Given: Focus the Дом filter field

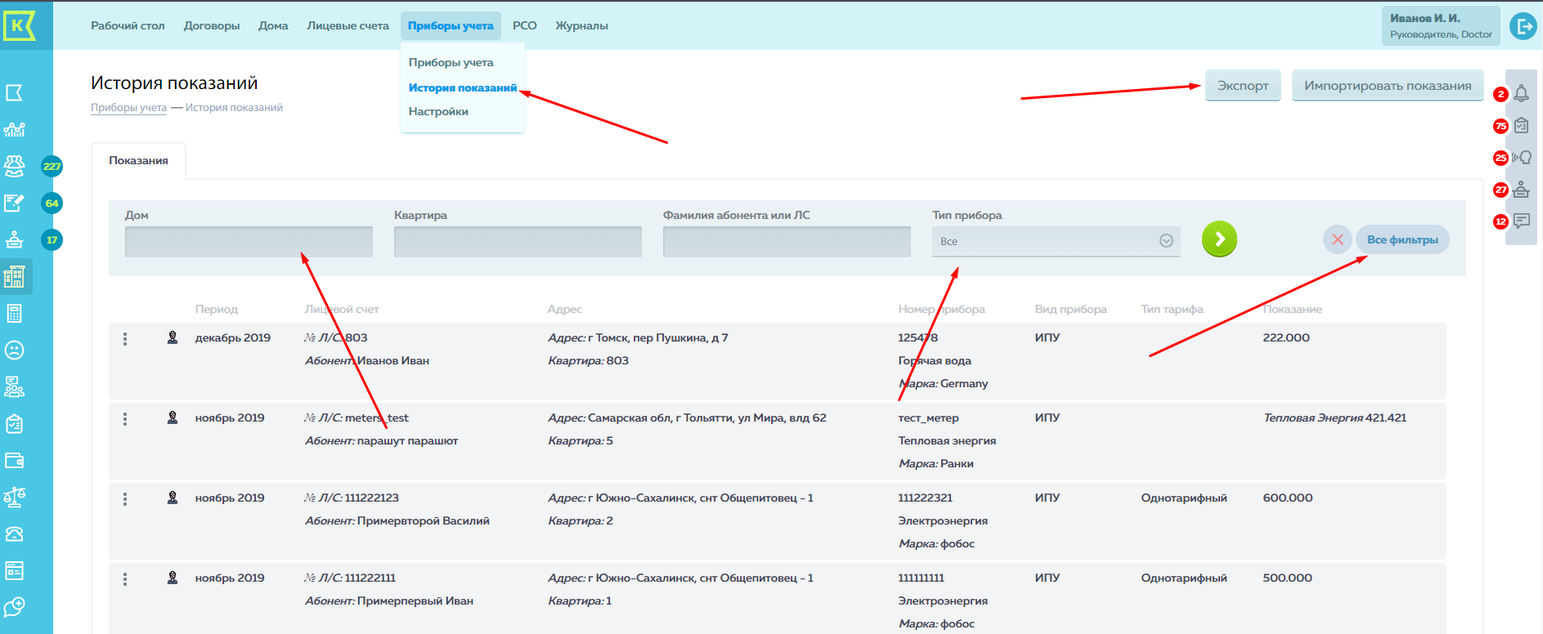Looking at the screenshot, I should tap(249, 242).
